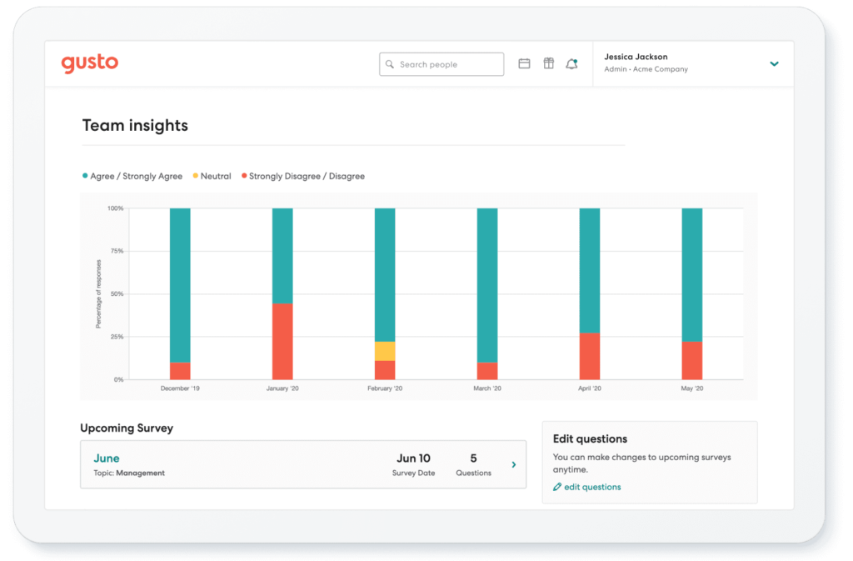Select the teal legend dot for Agree responses
This screenshot has height=561, width=853.
tap(83, 176)
